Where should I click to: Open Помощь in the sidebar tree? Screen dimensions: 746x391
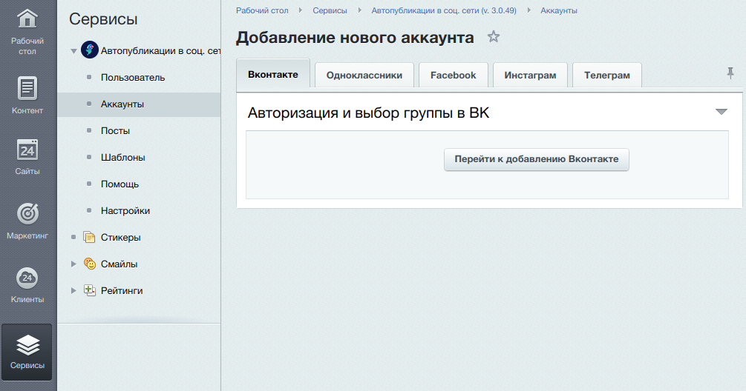click(x=120, y=184)
